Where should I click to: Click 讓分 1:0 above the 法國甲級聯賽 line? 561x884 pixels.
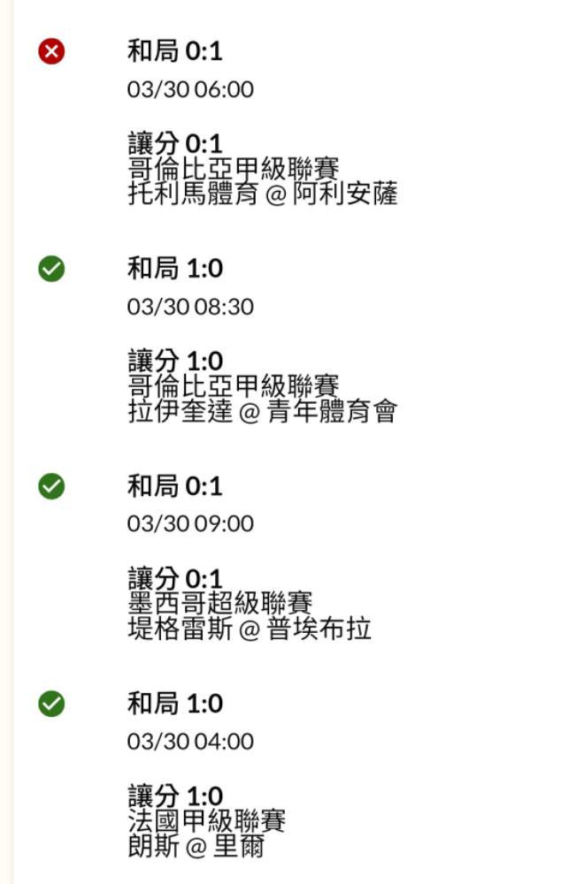(x=175, y=796)
